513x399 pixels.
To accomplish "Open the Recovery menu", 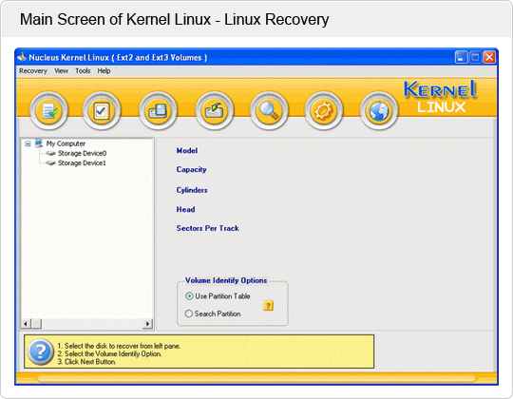I will (x=33, y=71).
